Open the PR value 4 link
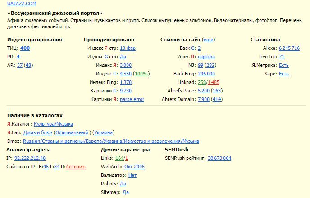 tap(18, 57)
